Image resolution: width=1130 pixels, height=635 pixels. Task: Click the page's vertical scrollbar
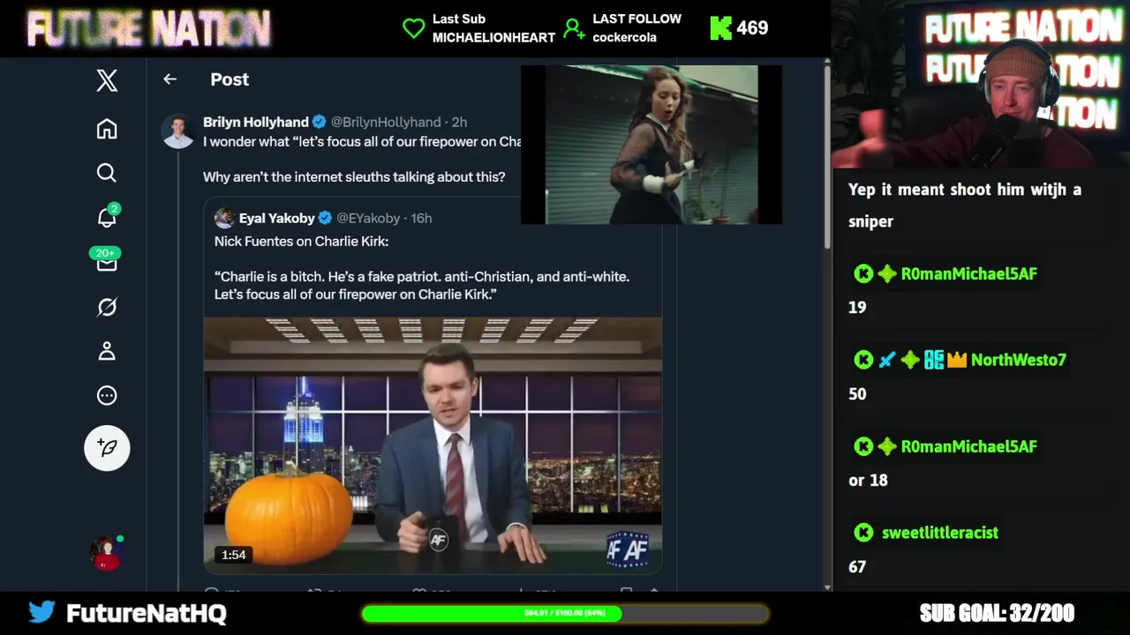pyautogui.click(x=827, y=325)
